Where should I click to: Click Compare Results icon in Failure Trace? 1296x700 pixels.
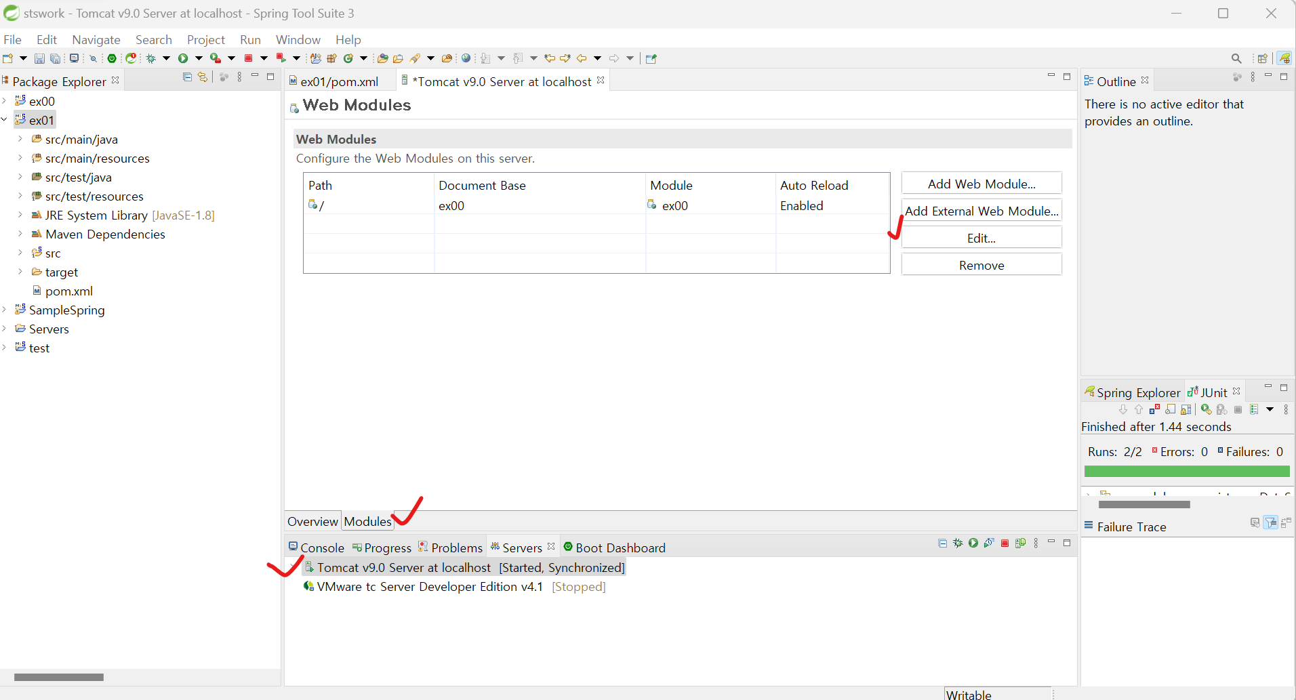[x=1287, y=522]
